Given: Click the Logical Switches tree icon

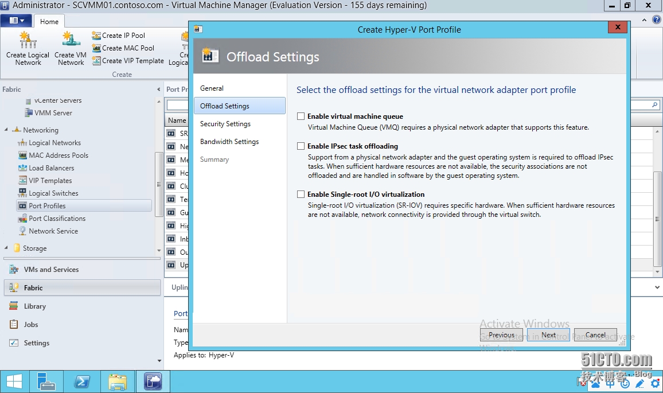Looking at the screenshot, I should point(22,193).
